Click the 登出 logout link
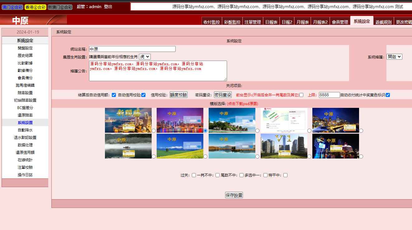Screen dimensions: 412x230 point(108,7)
